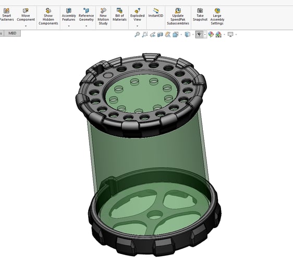The image size is (293, 279).
Task: Click Show Hidden Components
Action: pos(48,17)
